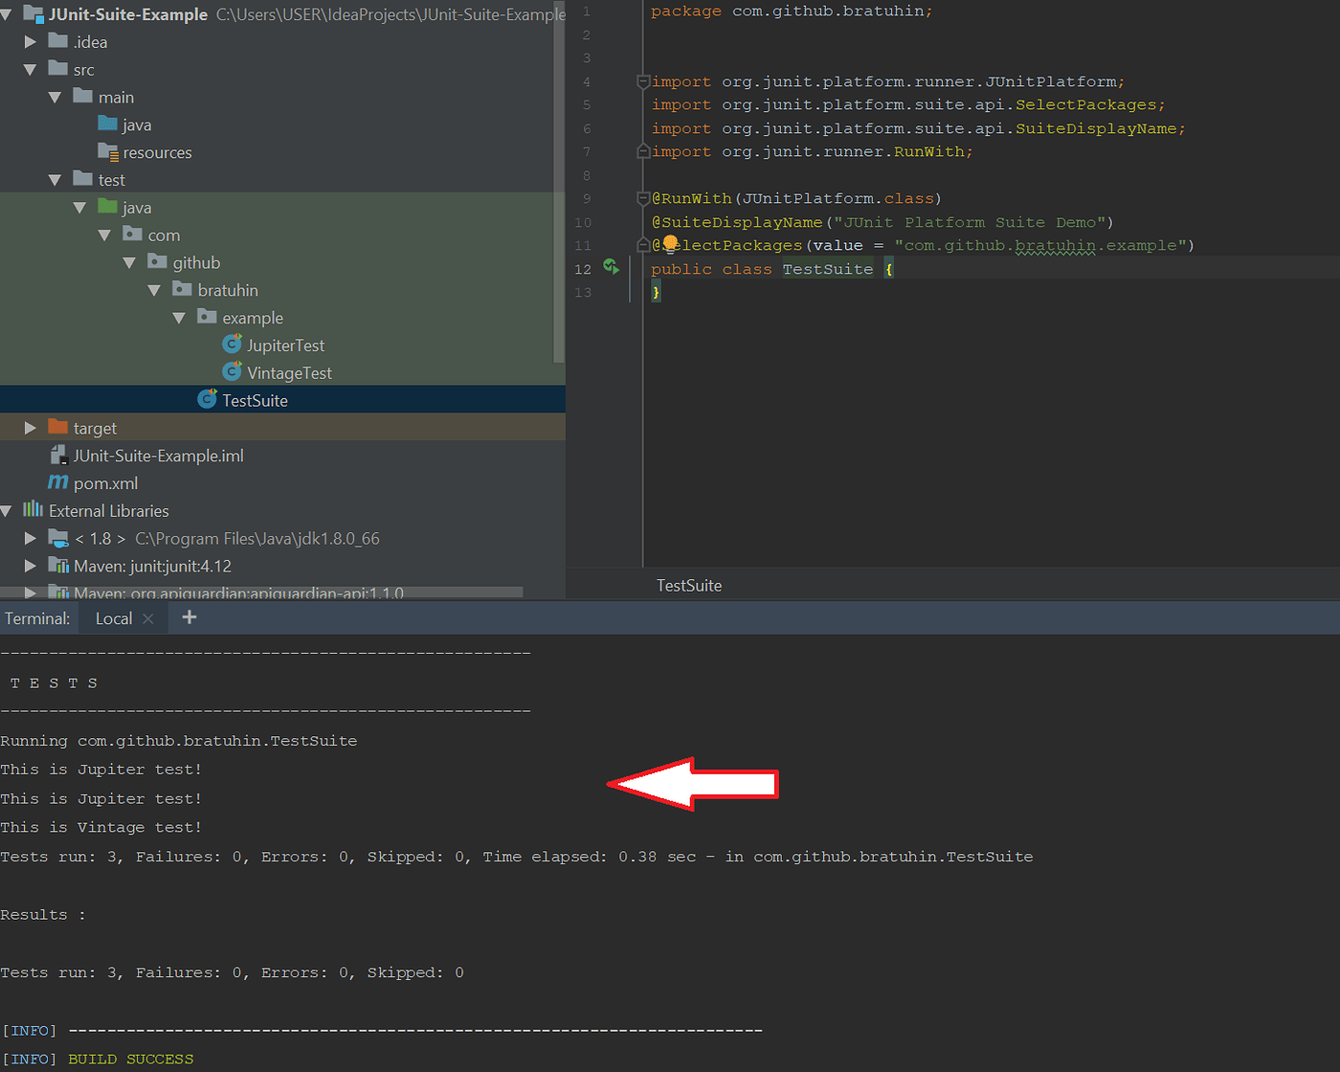Click the test folder icon

[83, 179]
